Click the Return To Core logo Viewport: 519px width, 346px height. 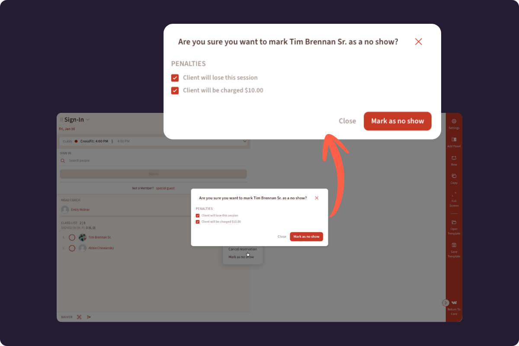point(454,303)
